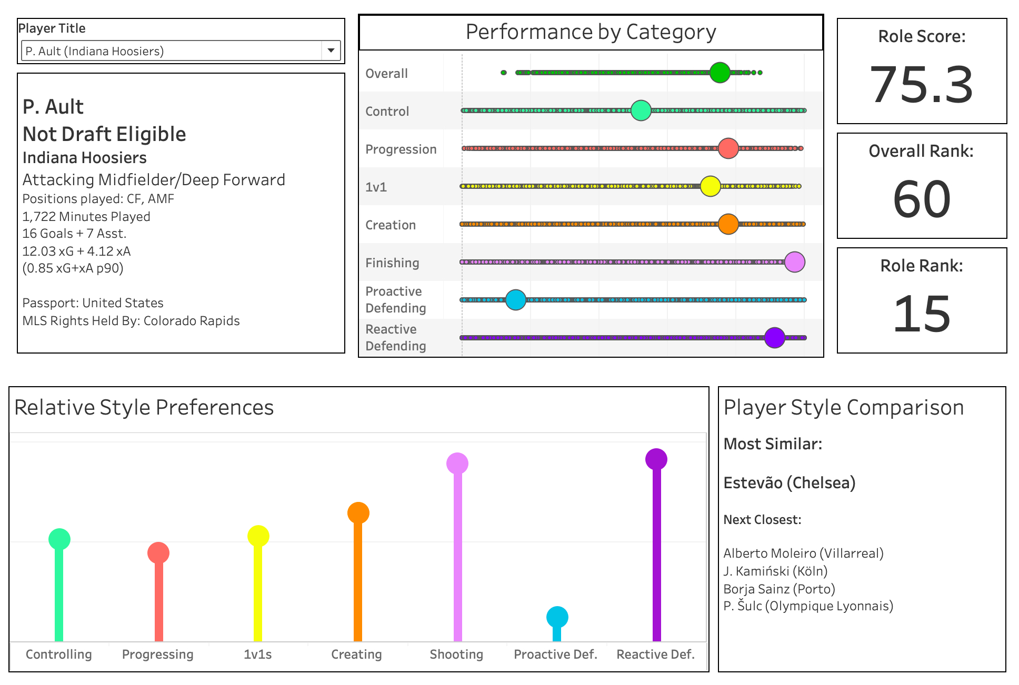Select the large red Progression marker
This screenshot has height=685, width=1019.
pos(728,148)
